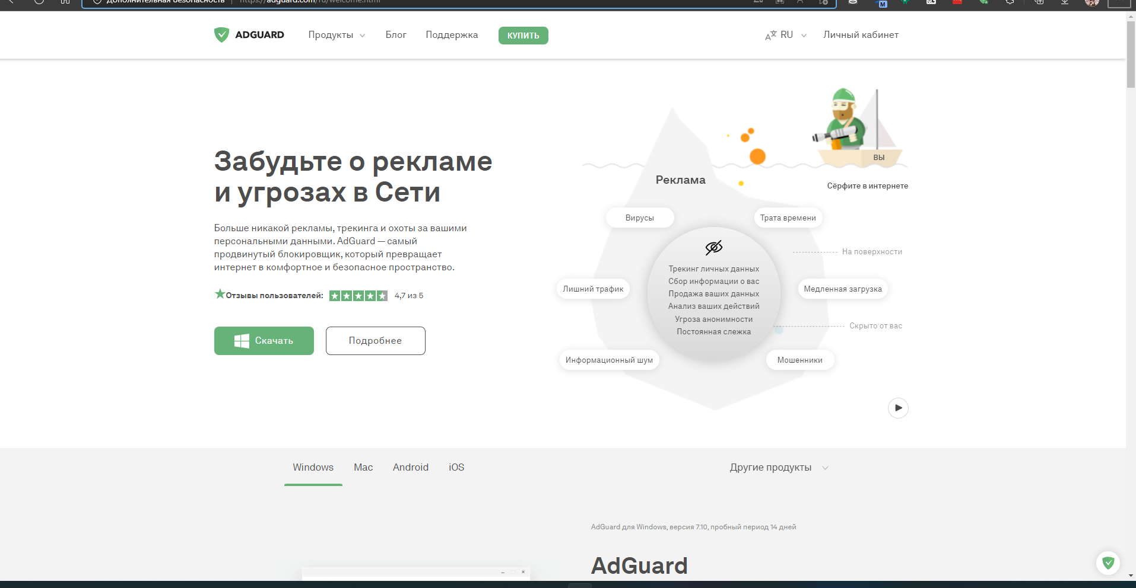The height and width of the screenshot is (588, 1136).
Task: Open the RU language dropdown
Action: pos(792,34)
